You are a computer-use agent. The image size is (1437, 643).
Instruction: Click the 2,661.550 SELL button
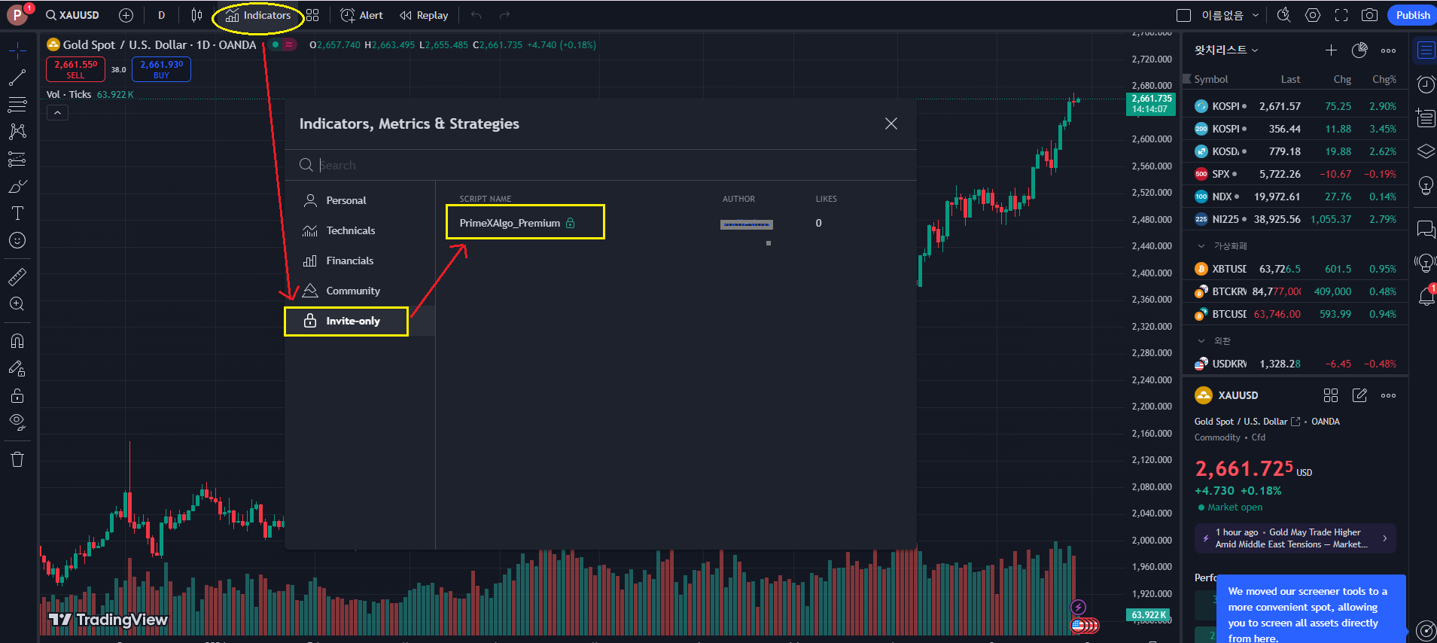pos(76,69)
